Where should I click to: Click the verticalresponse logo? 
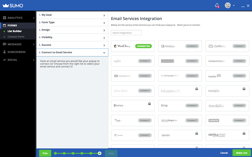click(x=169, y=121)
